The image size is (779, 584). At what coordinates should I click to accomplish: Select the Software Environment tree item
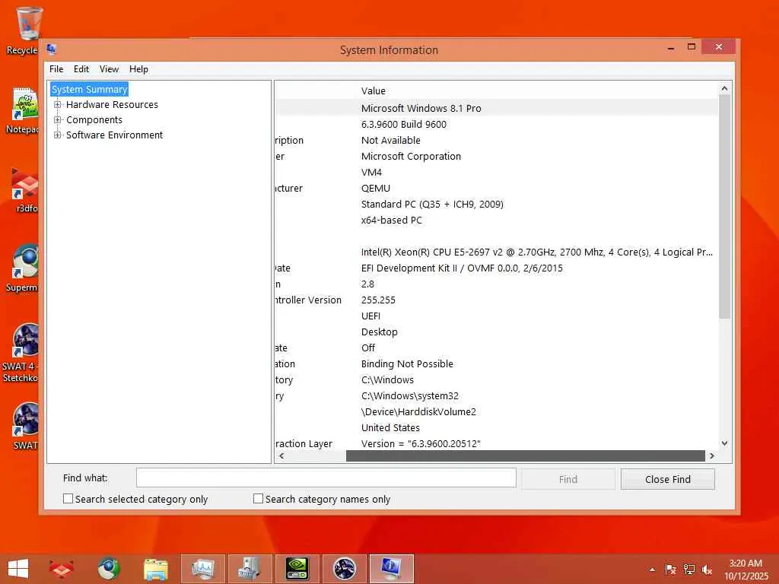[x=114, y=135]
